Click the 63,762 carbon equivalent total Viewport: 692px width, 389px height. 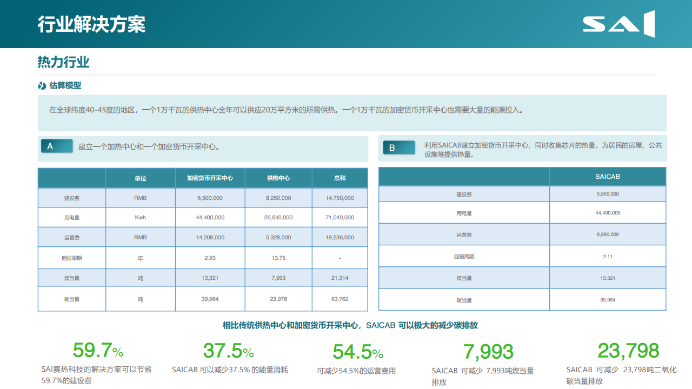coord(340,299)
